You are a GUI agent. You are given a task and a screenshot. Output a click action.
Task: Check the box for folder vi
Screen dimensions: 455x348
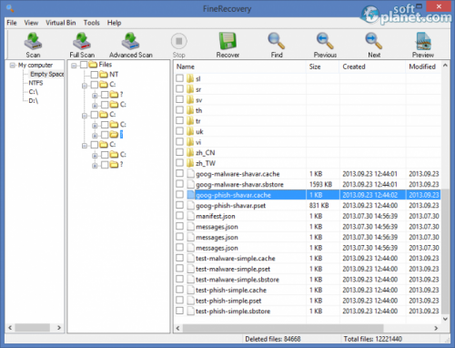[179, 141]
